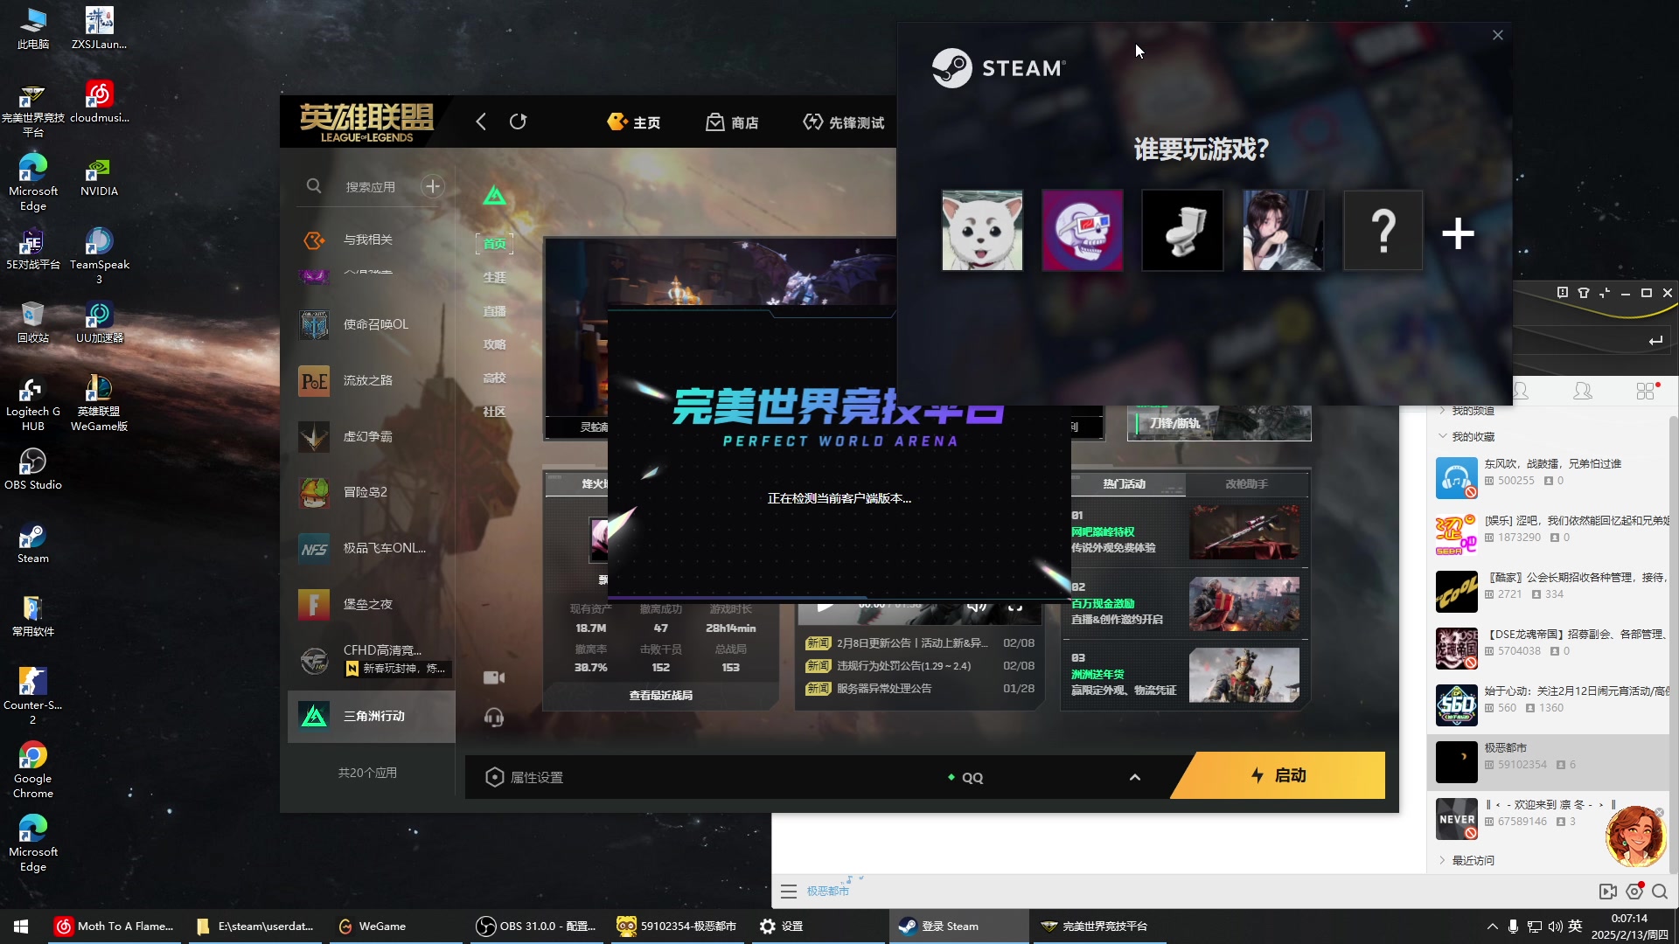This screenshot has height=944, width=1679.
Task: Open the 社区 section of 三角洲行动
Action: [495, 412]
